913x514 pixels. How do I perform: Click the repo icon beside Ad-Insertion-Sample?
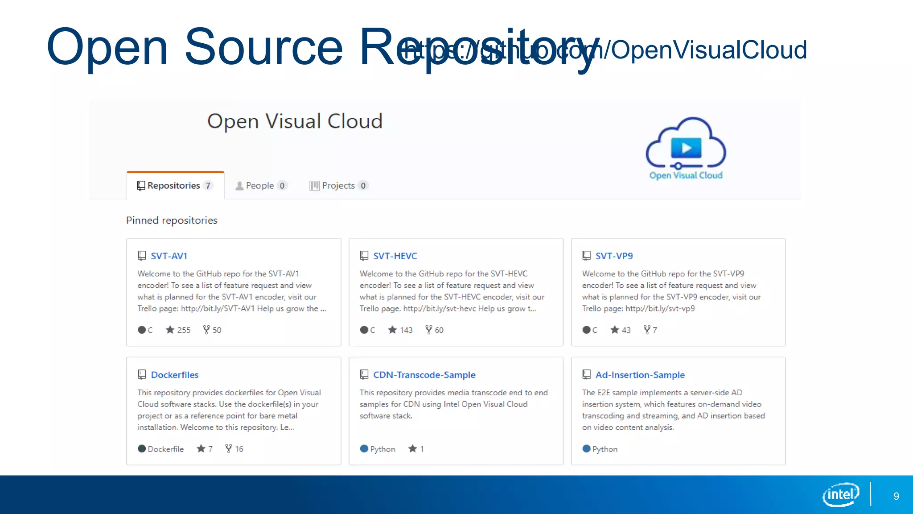click(587, 374)
